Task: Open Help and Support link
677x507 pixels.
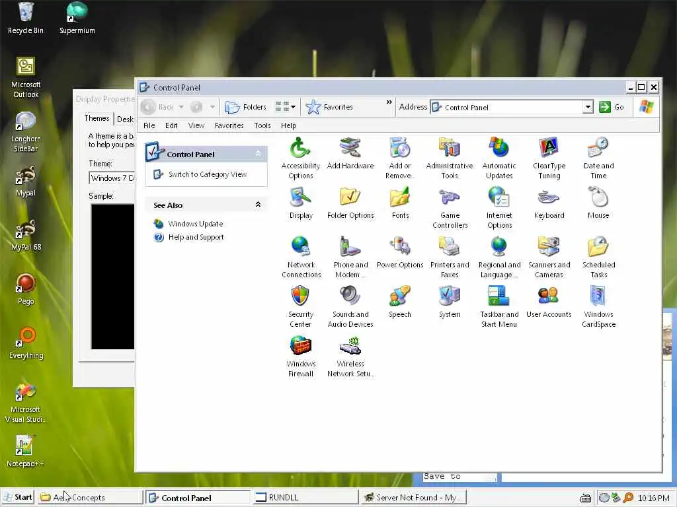Action: [x=196, y=237]
